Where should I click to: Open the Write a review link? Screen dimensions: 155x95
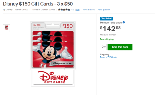coord(89,10)
